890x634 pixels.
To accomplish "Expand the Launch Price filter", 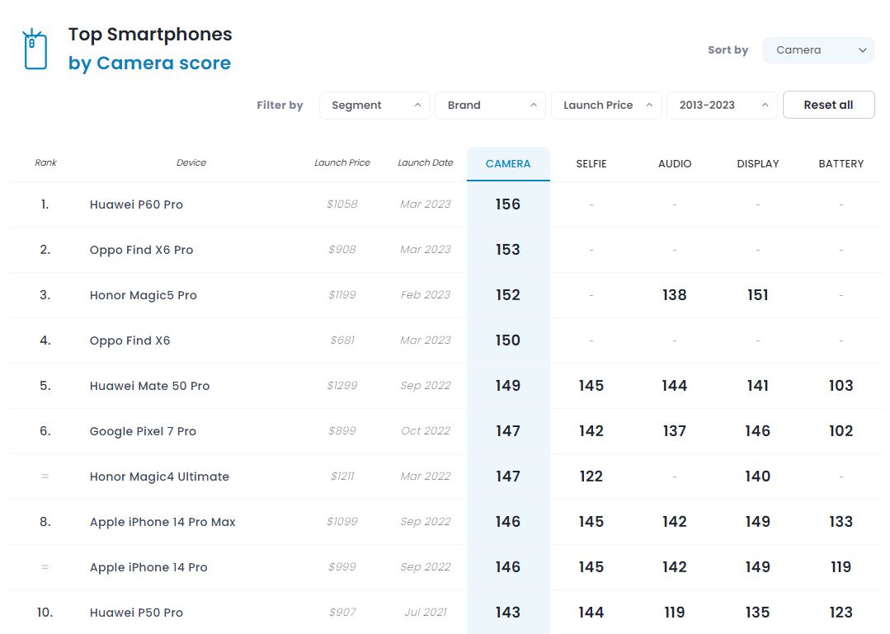I will coord(606,106).
